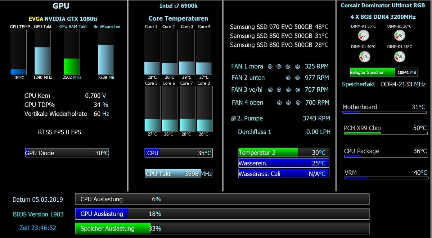Click the 0.00 LPH flow value

tap(318, 132)
